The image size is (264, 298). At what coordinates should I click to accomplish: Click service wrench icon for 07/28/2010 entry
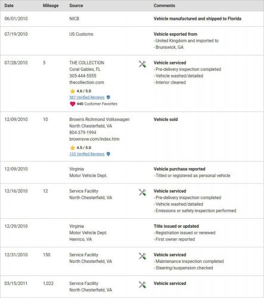(x=142, y=64)
